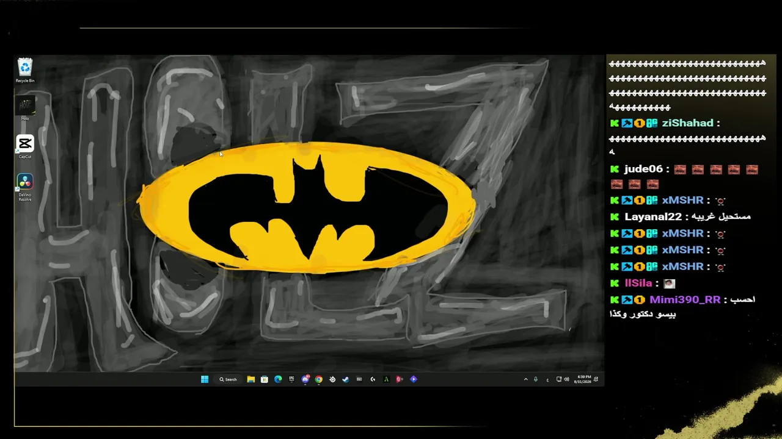This screenshot has width=782, height=439.
Task: Open Microsoft Store from the taskbar
Action: [264, 379]
